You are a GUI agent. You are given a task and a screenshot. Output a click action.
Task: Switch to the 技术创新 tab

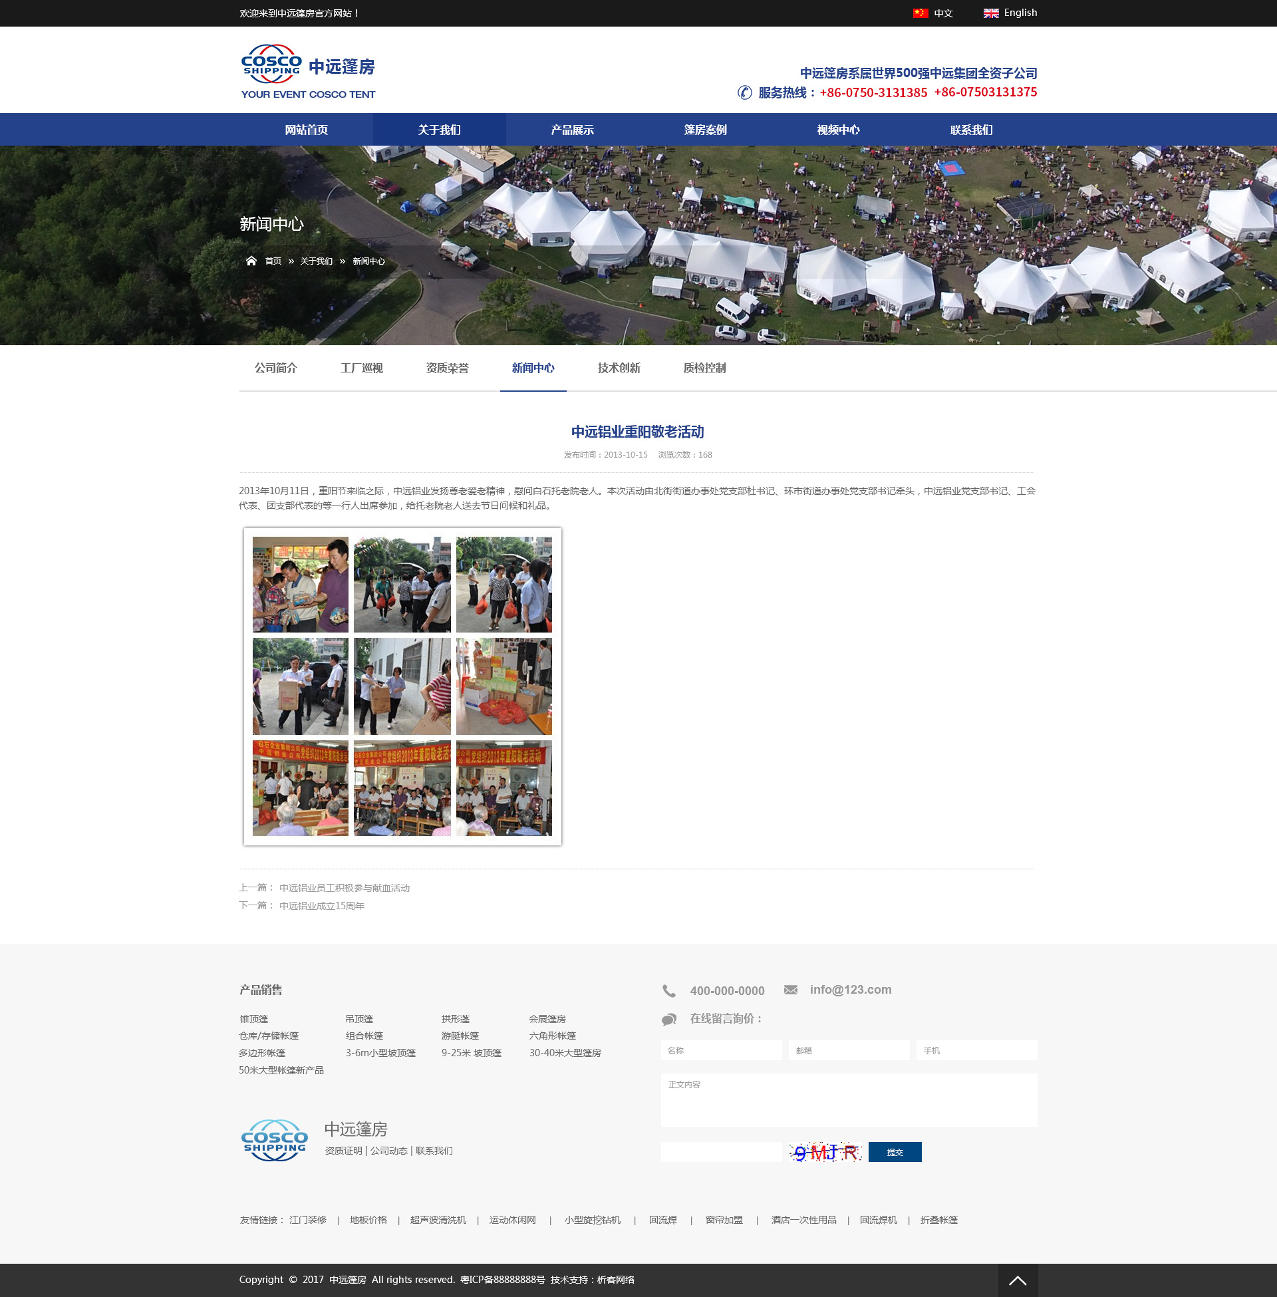[x=619, y=368]
